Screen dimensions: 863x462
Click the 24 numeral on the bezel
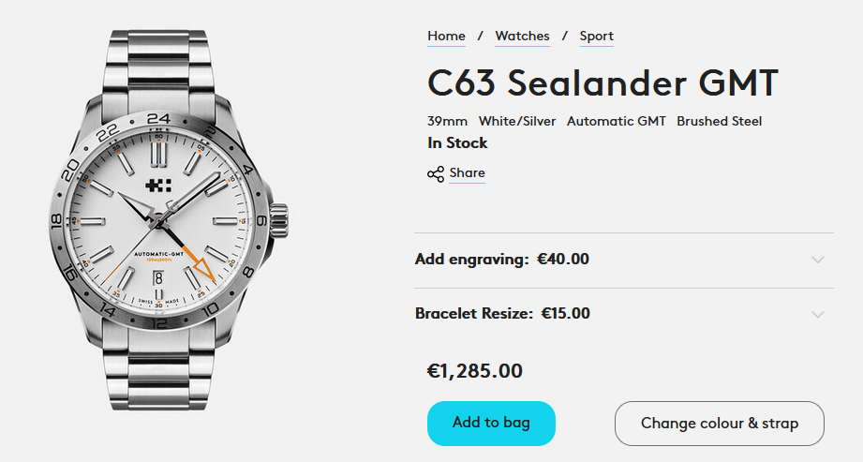pos(158,118)
